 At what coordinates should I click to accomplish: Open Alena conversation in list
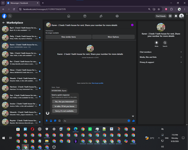(x=21, y=71)
